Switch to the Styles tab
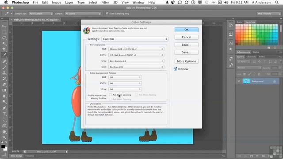The height and width of the screenshot is (159, 283). pyautogui.click(x=256, y=52)
